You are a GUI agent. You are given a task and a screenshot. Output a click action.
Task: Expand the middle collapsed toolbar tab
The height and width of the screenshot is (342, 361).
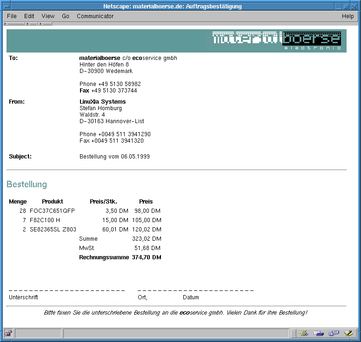pyautogui.click(x=32, y=24)
